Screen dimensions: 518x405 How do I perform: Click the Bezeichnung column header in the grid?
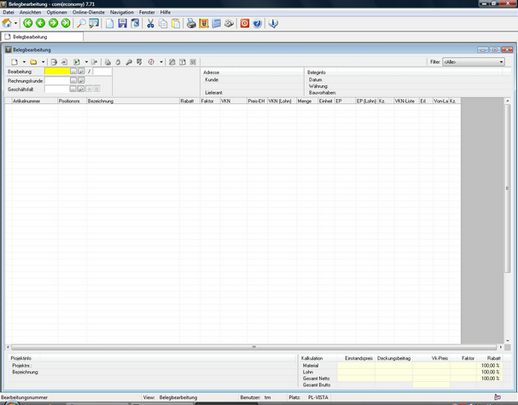(133, 101)
